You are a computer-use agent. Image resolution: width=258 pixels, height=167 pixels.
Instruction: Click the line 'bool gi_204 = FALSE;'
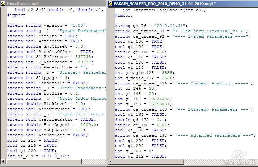(x=141, y=146)
